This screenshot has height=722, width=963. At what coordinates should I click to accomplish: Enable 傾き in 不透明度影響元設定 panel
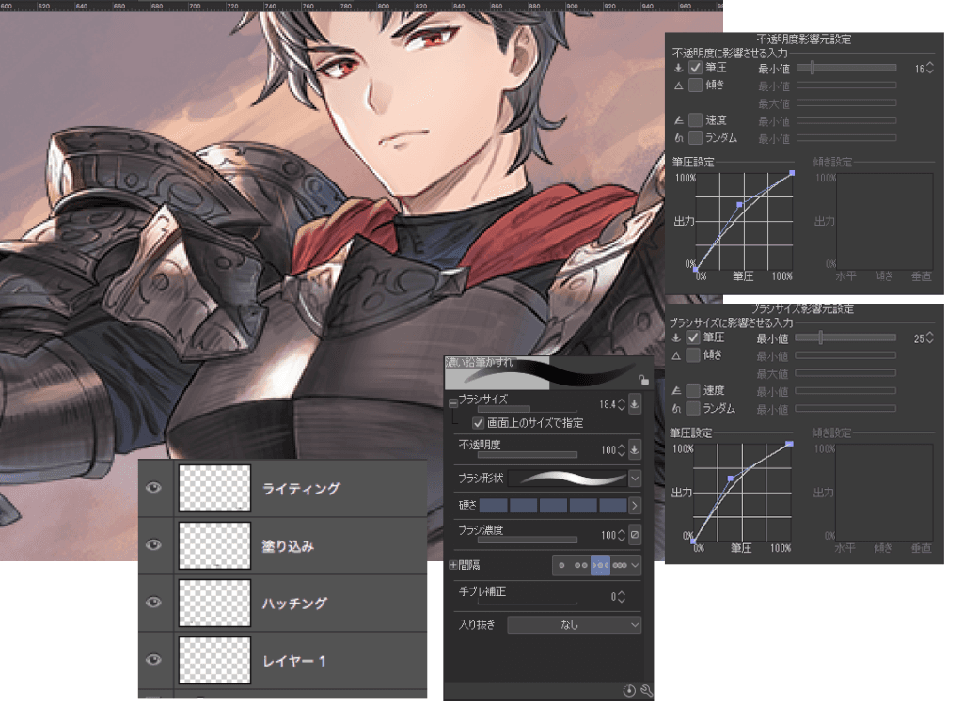point(695,85)
